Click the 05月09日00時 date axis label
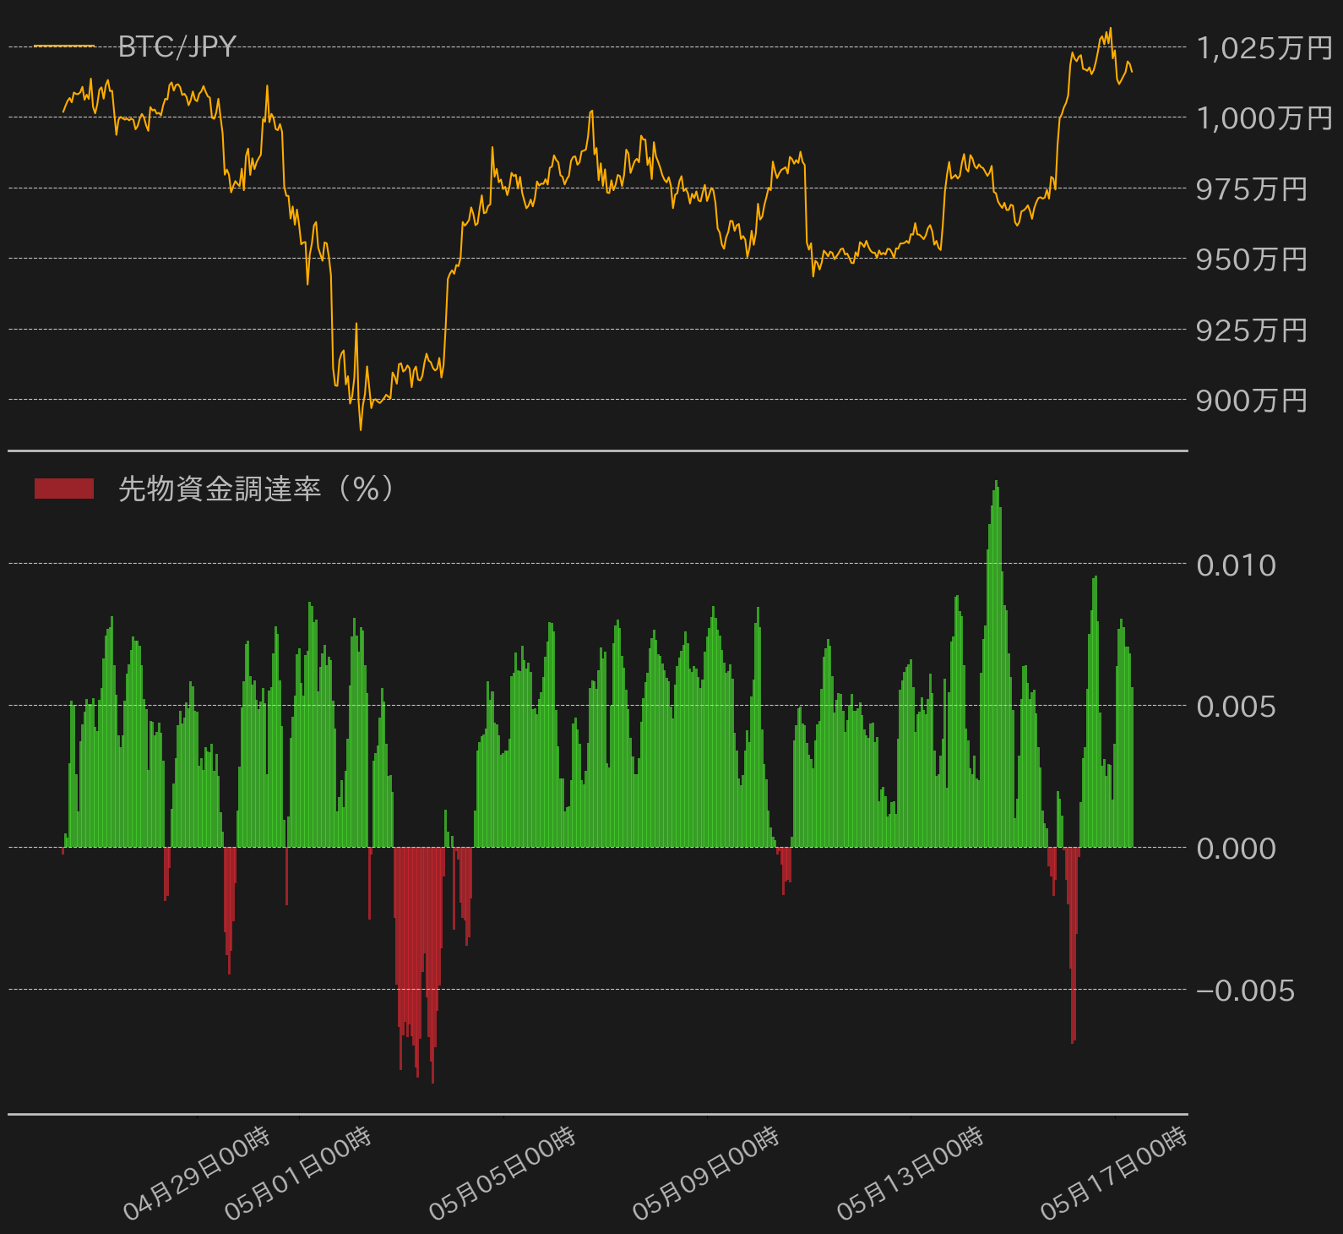 706,1174
